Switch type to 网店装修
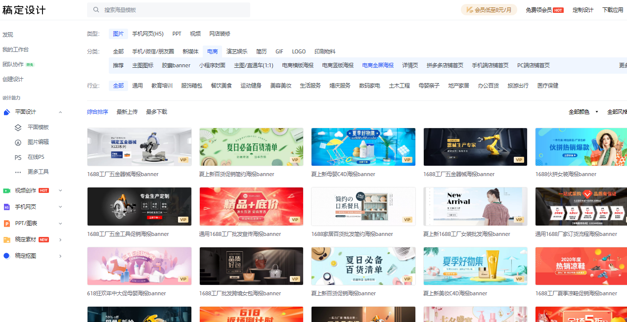Image resolution: width=627 pixels, height=322 pixels. (220, 34)
